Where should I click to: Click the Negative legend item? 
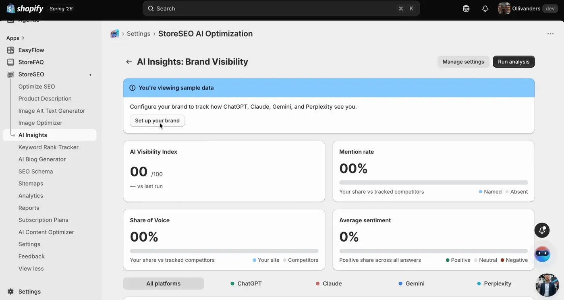click(514, 260)
